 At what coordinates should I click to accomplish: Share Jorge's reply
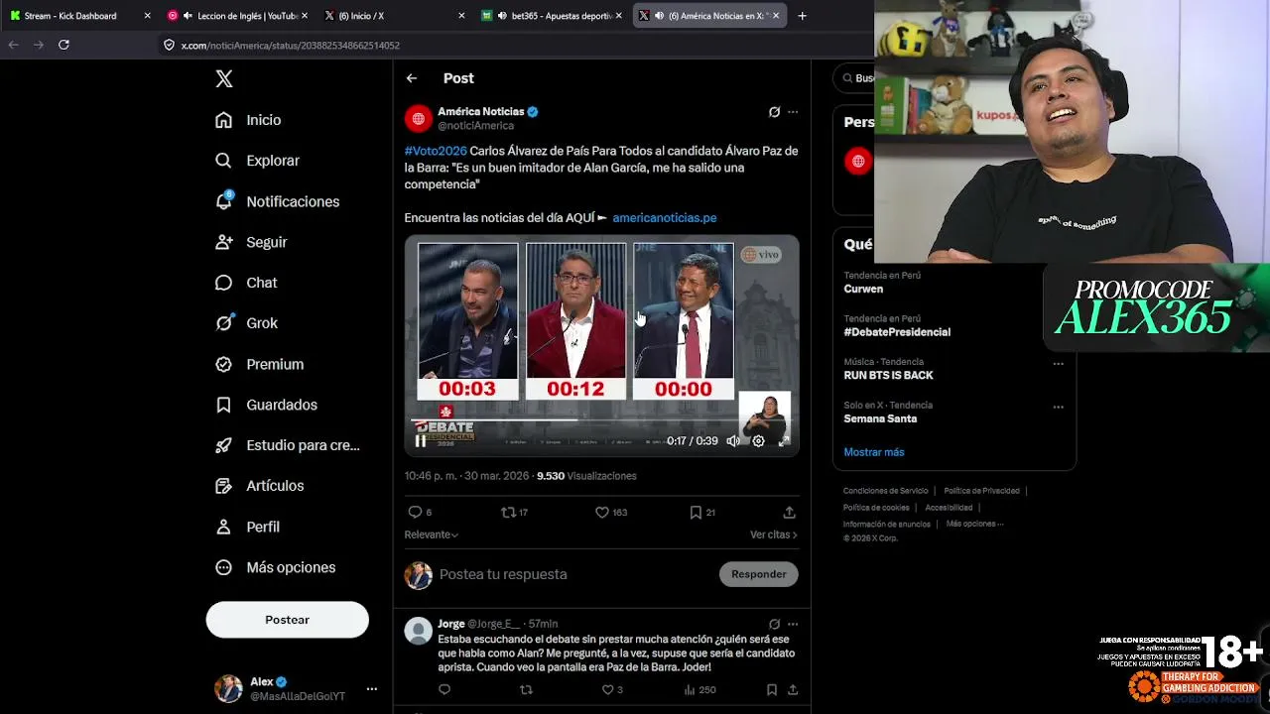[793, 690]
